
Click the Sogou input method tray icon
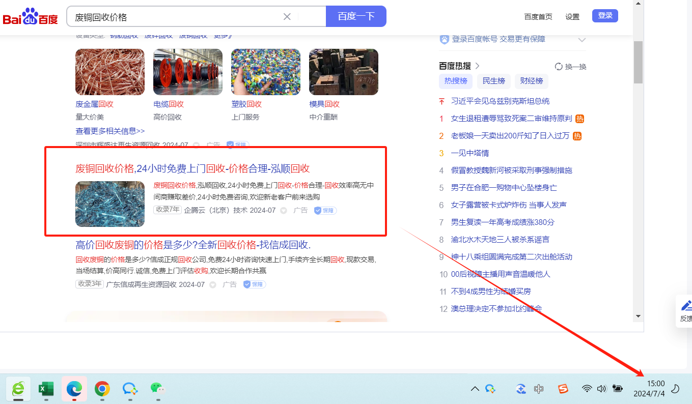point(563,389)
